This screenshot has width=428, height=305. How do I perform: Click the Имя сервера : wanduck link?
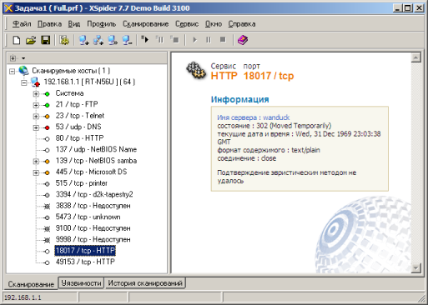point(254,117)
